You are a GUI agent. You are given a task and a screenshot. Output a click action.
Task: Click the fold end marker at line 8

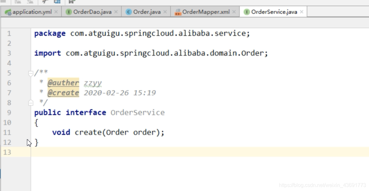coord(30,103)
